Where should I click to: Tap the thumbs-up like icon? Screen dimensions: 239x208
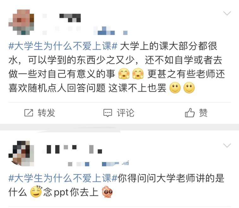[190, 113]
